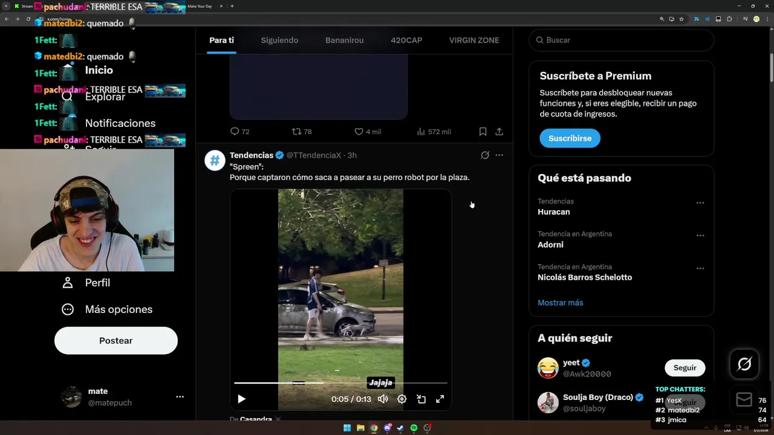Click the Buscar search field
The height and width of the screenshot is (435, 774).
(x=621, y=40)
